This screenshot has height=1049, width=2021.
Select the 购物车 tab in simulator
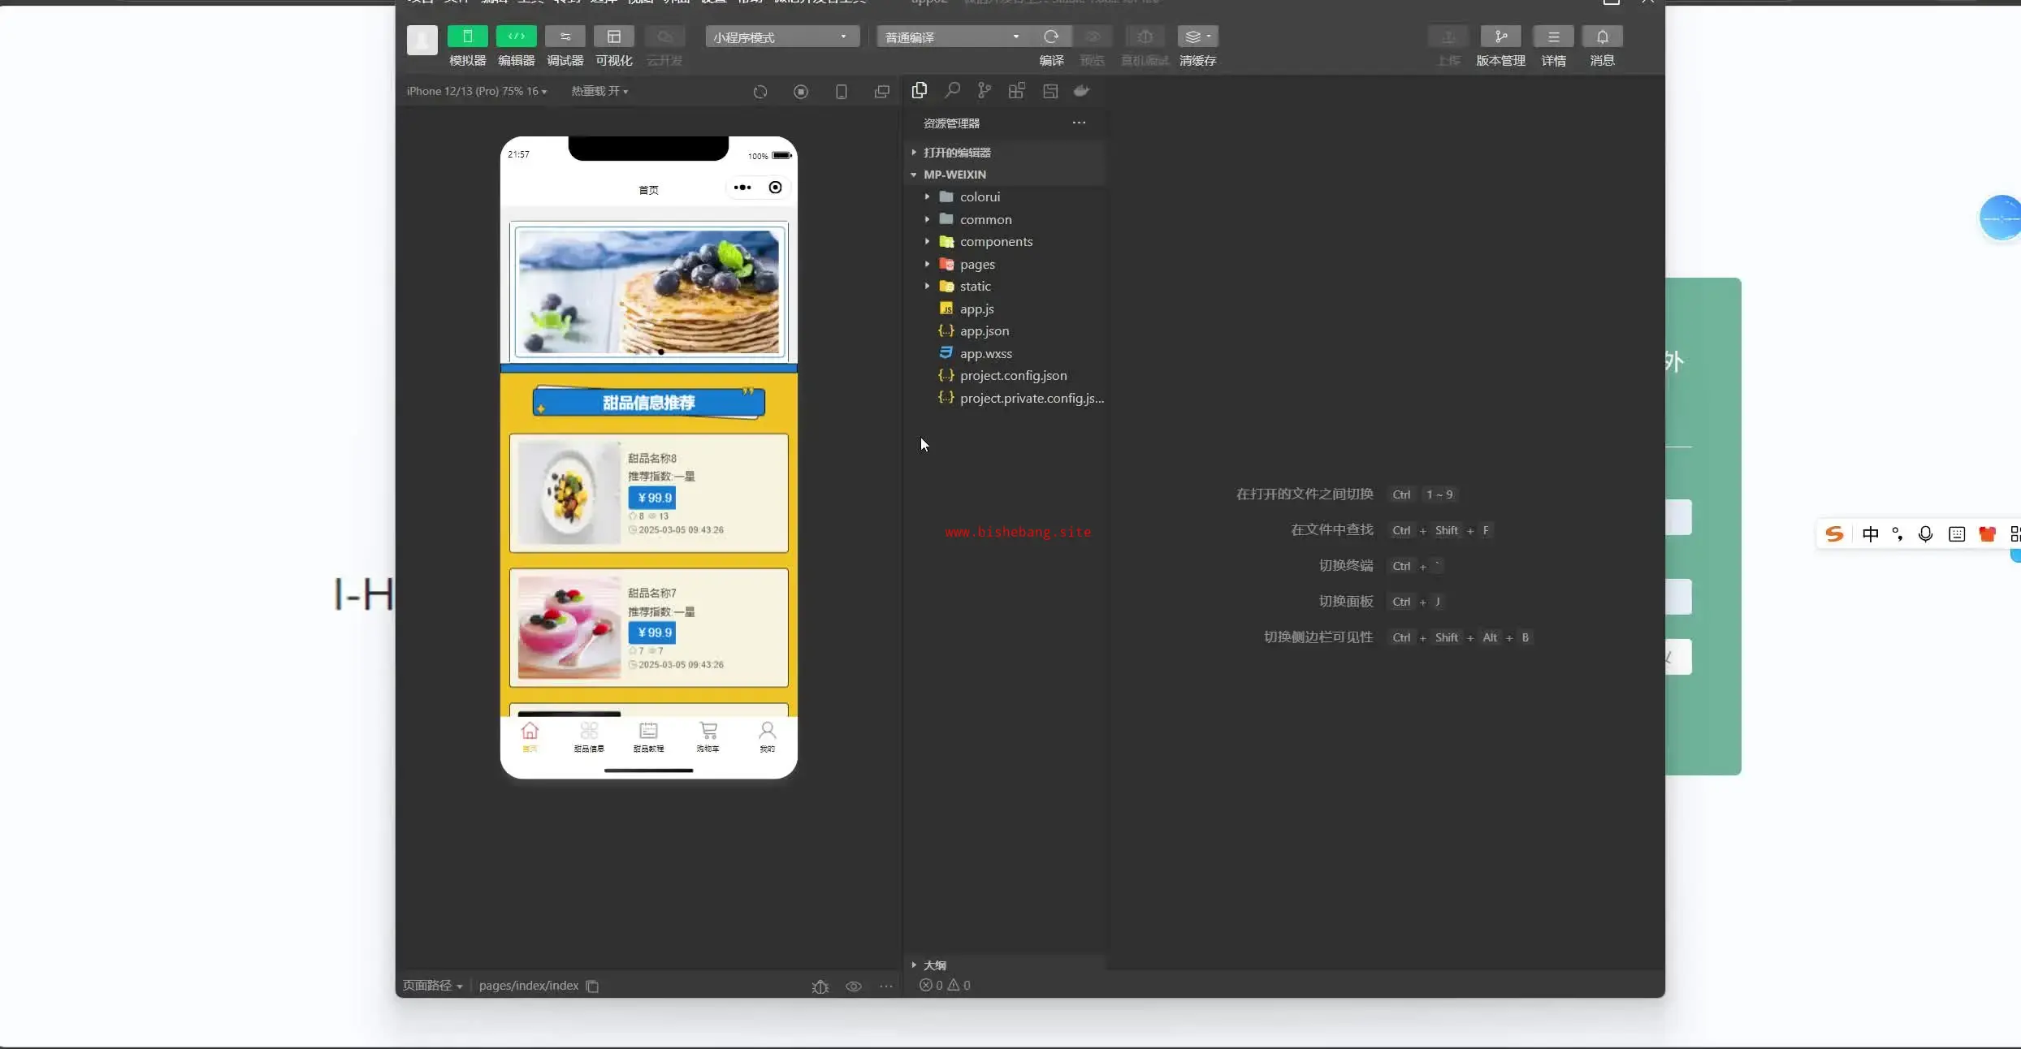tap(708, 736)
